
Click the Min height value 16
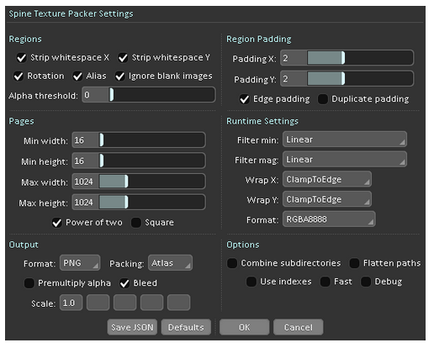(x=79, y=161)
